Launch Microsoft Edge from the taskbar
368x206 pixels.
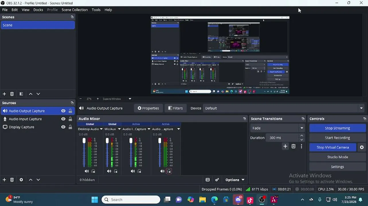(214, 199)
